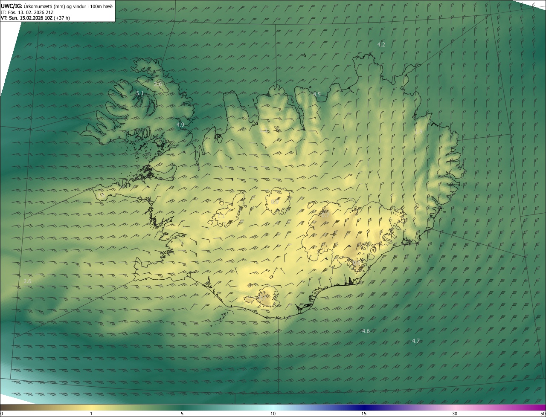The width and height of the screenshot is (546, 417).
Task: Click the faint 0.7 label on the Vatnajökull glacier
Action: (x=325, y=215)
